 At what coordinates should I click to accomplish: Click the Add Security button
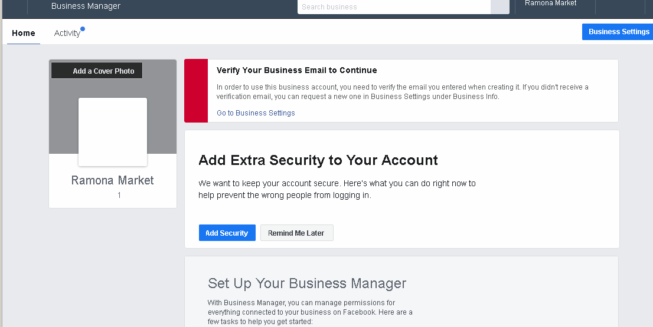(227, 233)
